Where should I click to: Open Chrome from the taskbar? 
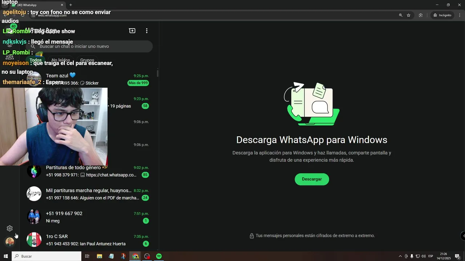point(135,256)
